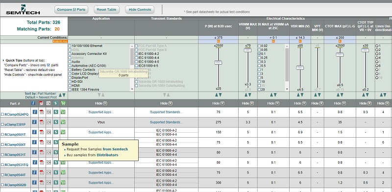
Task: Expand Supported Apps for RClamp0524PQ
Action: click(x=101, y=112)
